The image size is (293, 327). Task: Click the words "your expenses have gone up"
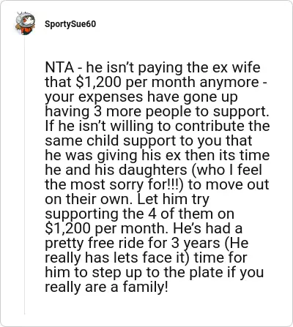(x=141, y=97)
